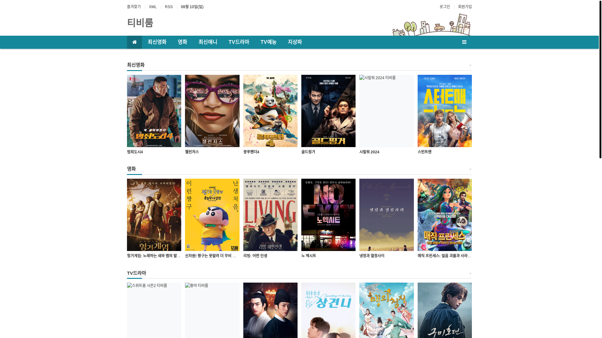Click the 리빙: 어떤 인생 title

tap(255, 256)
